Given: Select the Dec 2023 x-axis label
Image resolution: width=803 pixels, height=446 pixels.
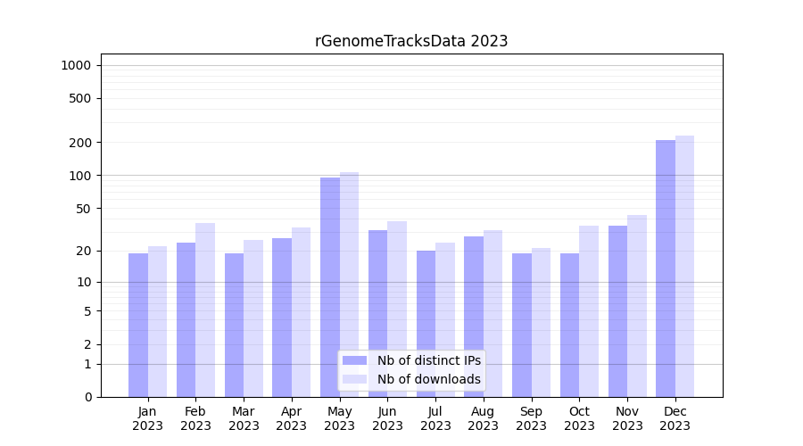Looking at the screenshot, I should pos(675,418).
